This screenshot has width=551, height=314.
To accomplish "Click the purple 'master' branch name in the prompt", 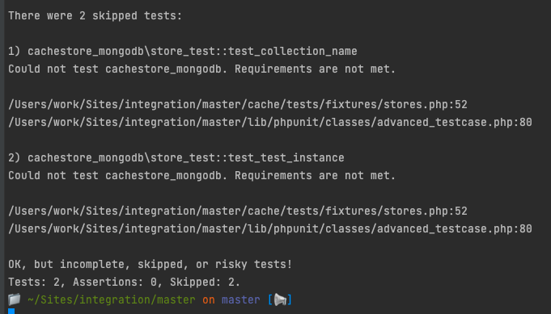I will click(241, 300).
